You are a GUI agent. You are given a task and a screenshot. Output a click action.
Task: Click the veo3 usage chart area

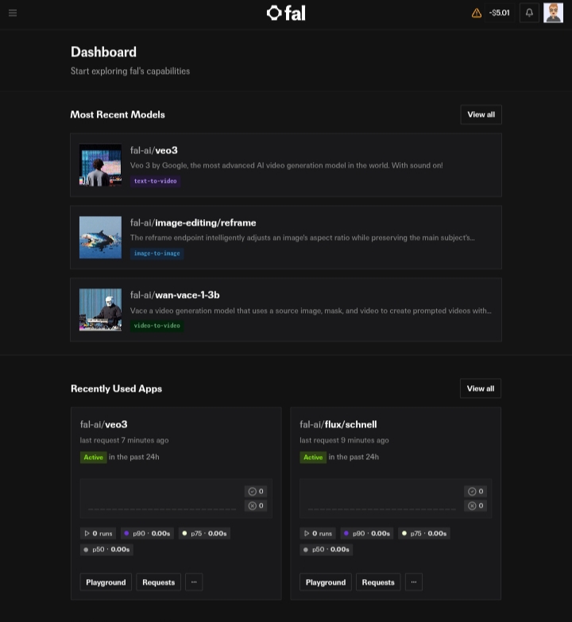[x=176, y=498]
